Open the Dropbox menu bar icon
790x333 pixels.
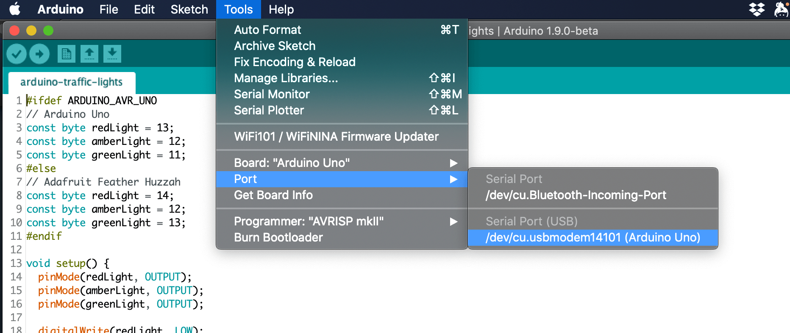pos(757,9)
